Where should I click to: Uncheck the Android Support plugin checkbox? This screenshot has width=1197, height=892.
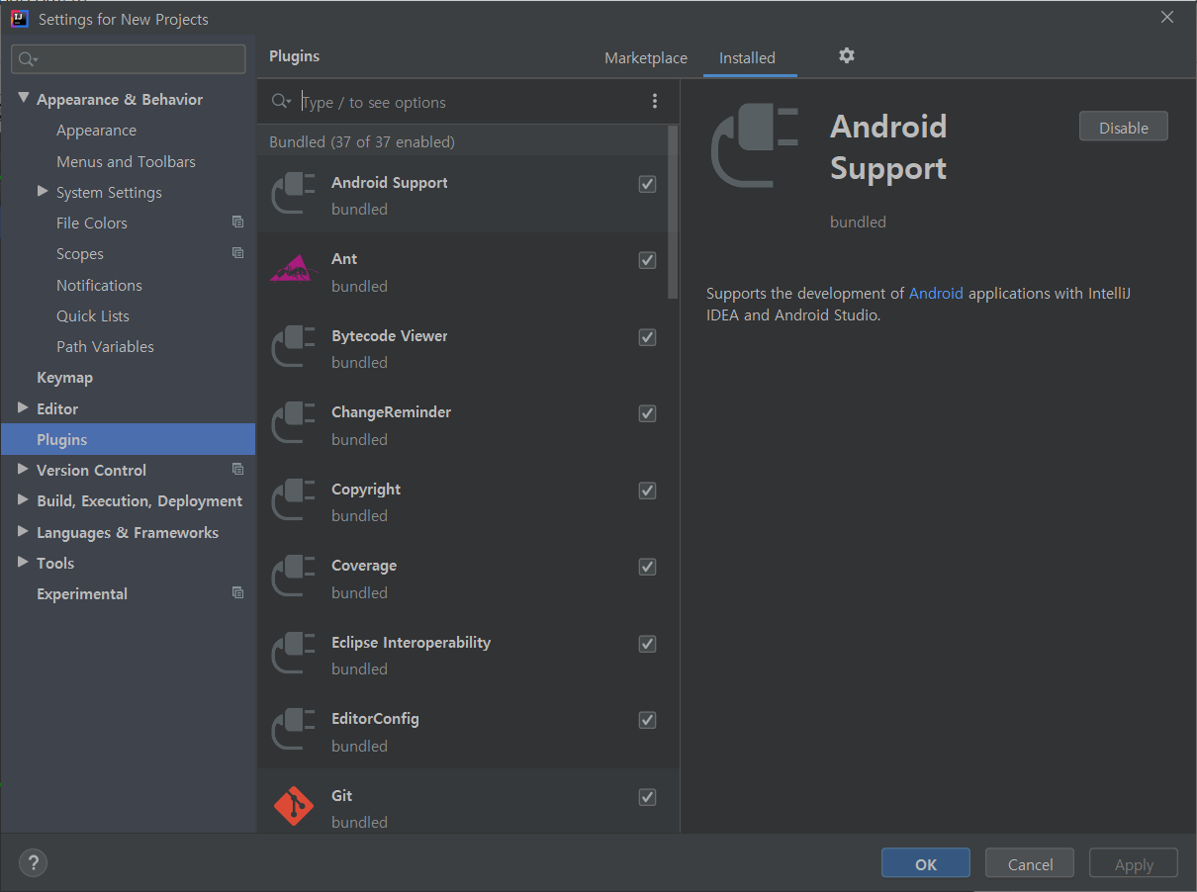point(647,184)
